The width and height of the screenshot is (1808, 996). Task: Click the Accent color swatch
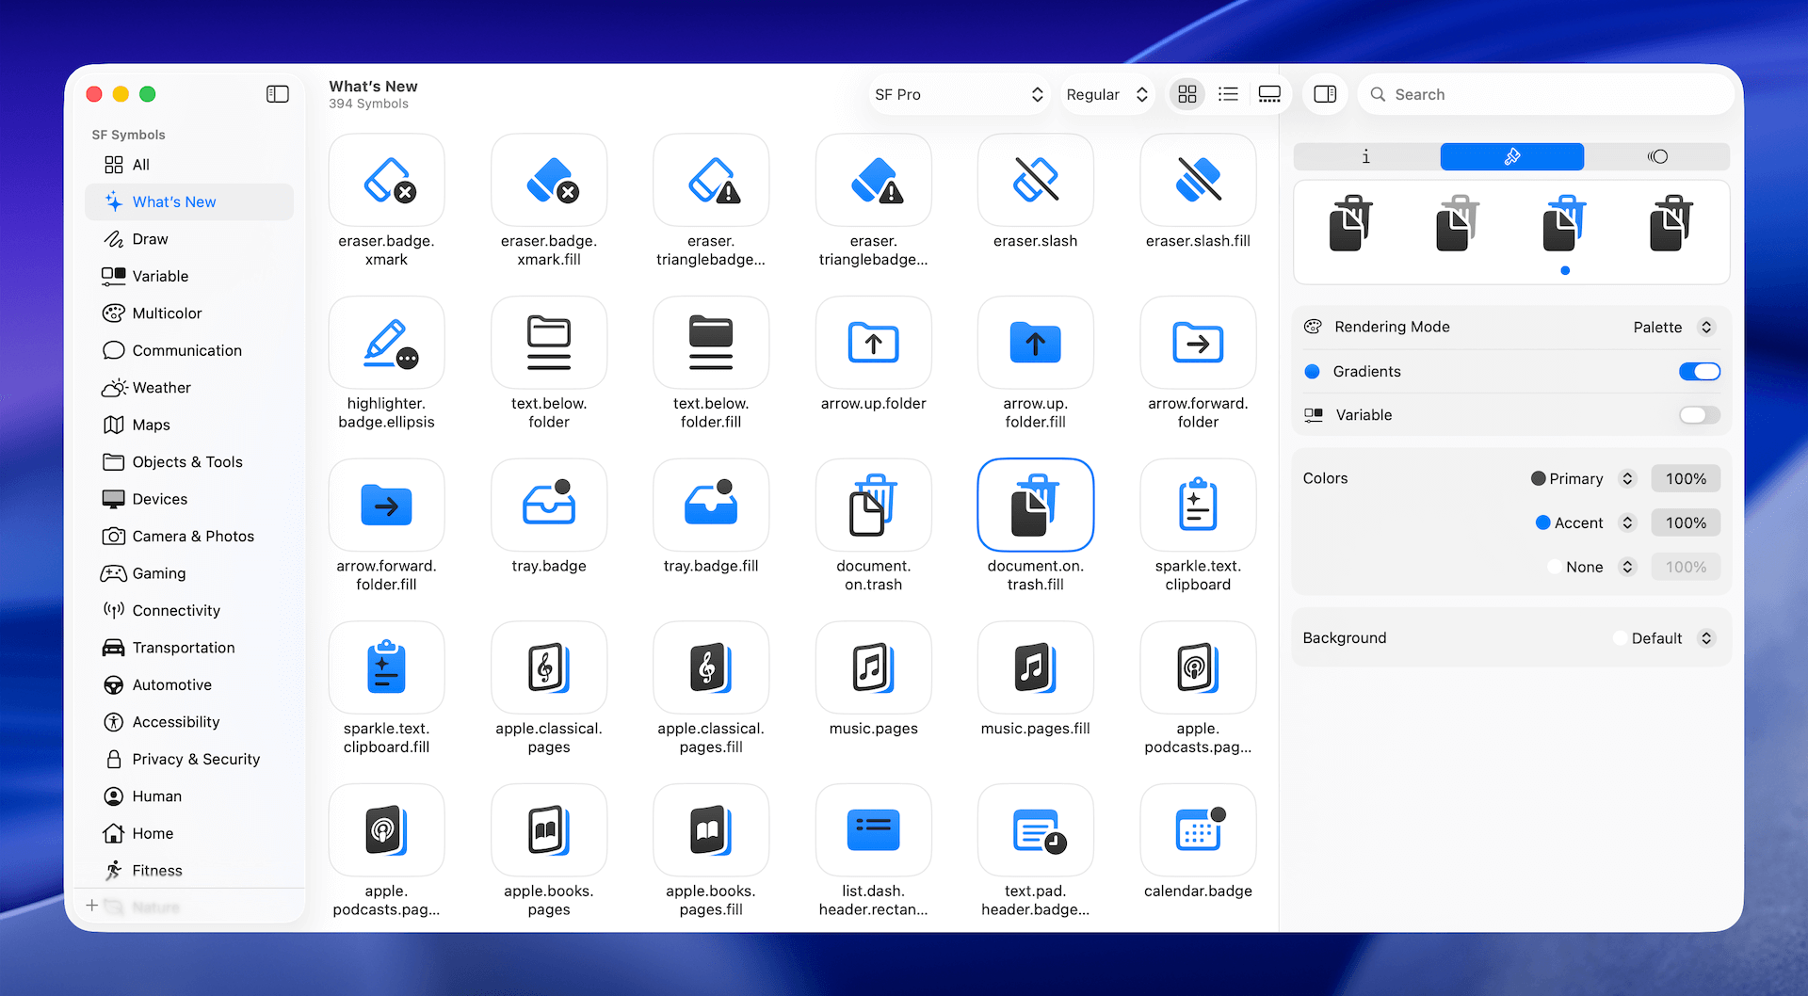click(1543, 522)
